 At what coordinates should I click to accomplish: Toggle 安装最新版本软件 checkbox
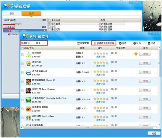(95, 43)
